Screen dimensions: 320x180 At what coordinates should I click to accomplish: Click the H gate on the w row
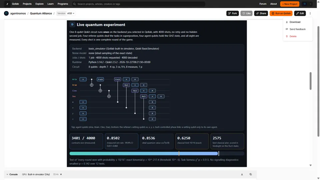83,102
